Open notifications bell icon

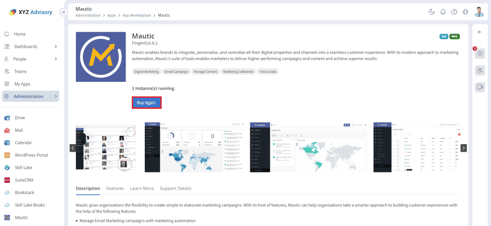443,12
